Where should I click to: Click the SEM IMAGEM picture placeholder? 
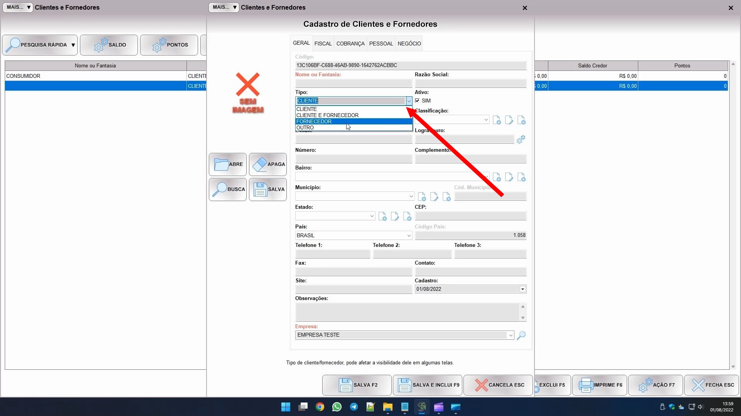[248, 93]
